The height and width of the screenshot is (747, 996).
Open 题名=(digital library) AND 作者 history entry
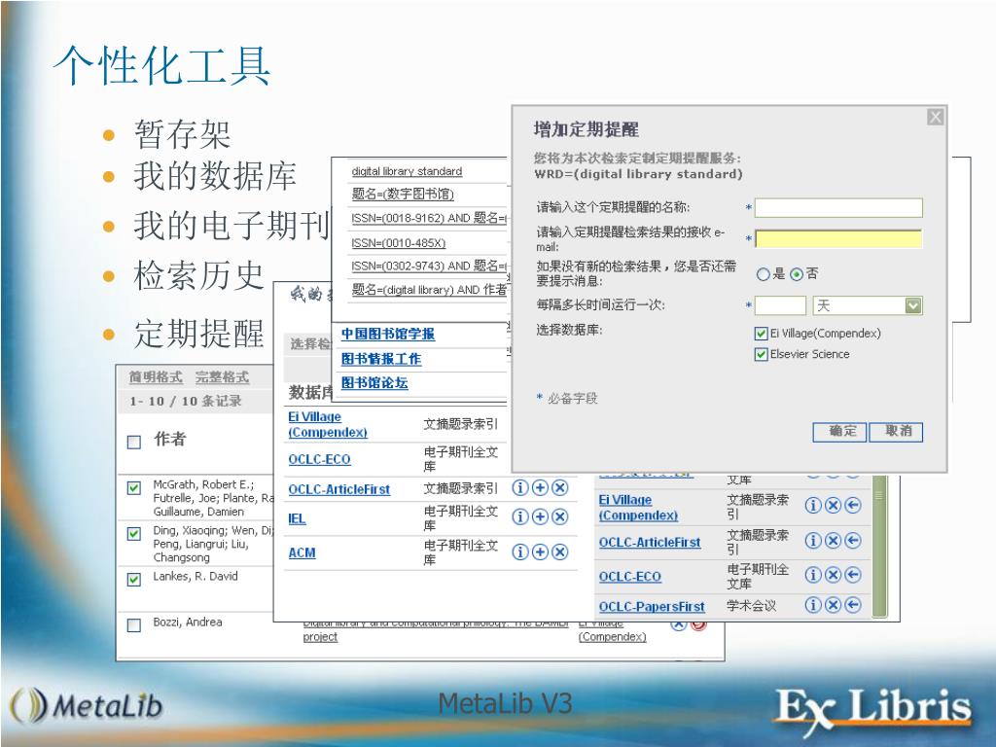pos(429,290)
